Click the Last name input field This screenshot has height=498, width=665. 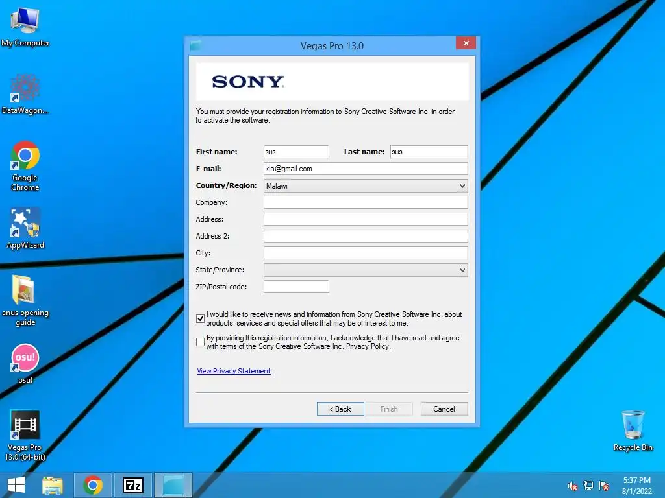click(x=429, y=152)
